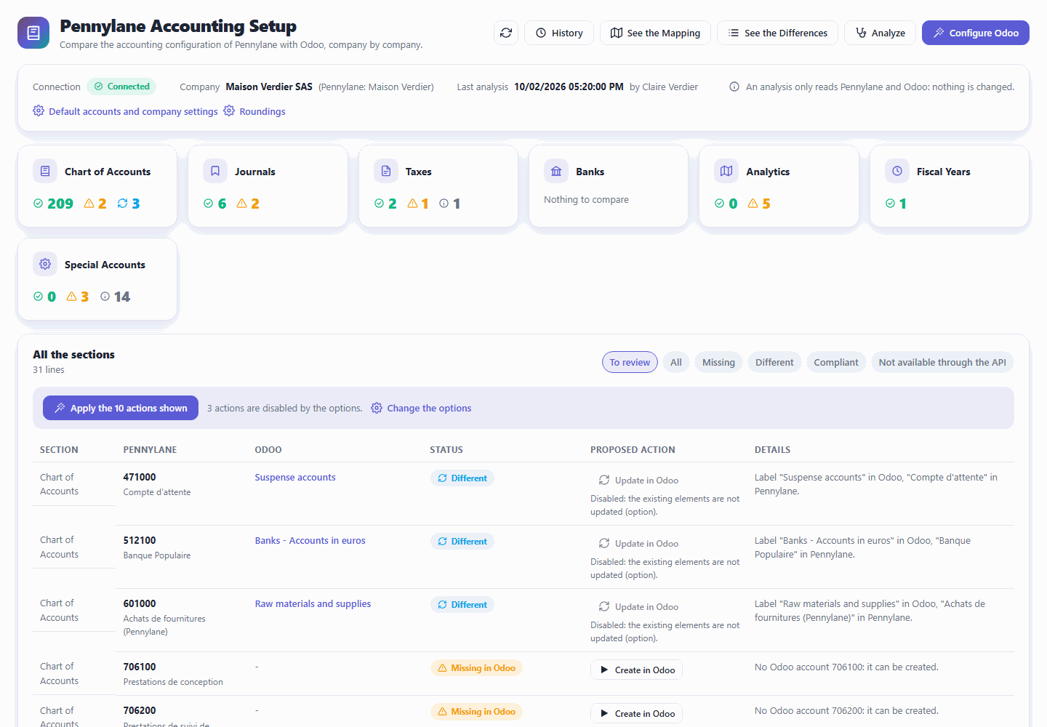Click the info icon beside analysis notice
The image size is (1047, 727).
click(x=734, y=87)
